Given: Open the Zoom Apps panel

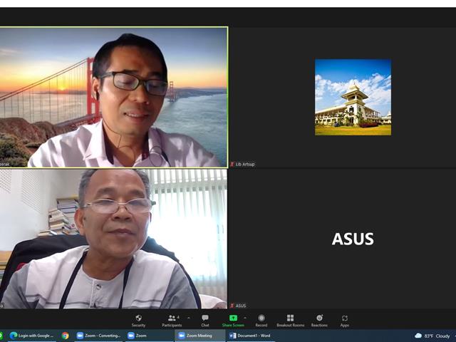Looking at the screenshot, I should [345, 321].
